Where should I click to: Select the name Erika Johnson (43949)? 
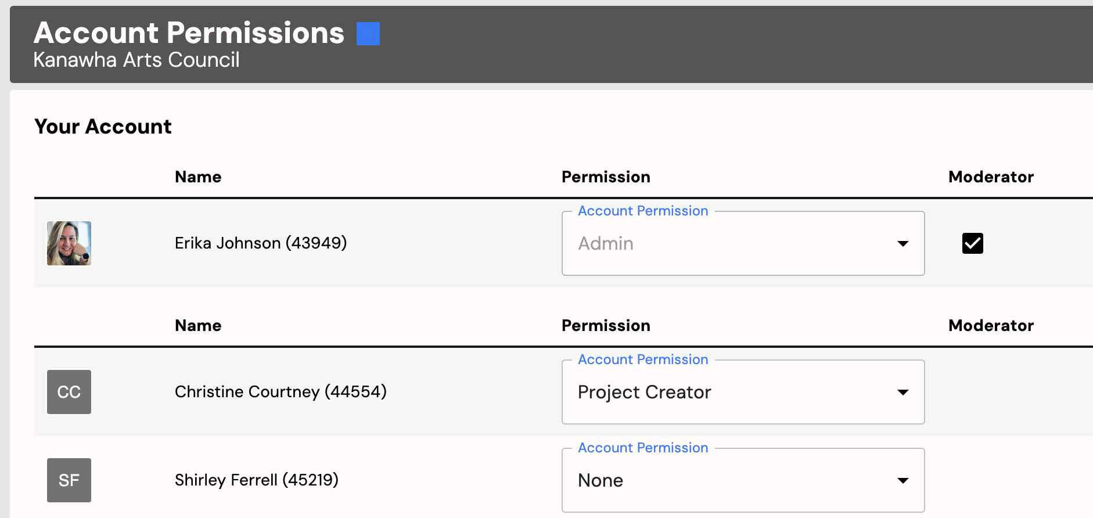click(261, 243)
